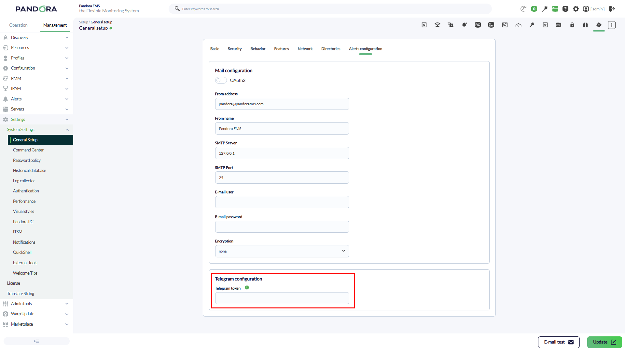Open the three-dot more options menu

point(612,25)
